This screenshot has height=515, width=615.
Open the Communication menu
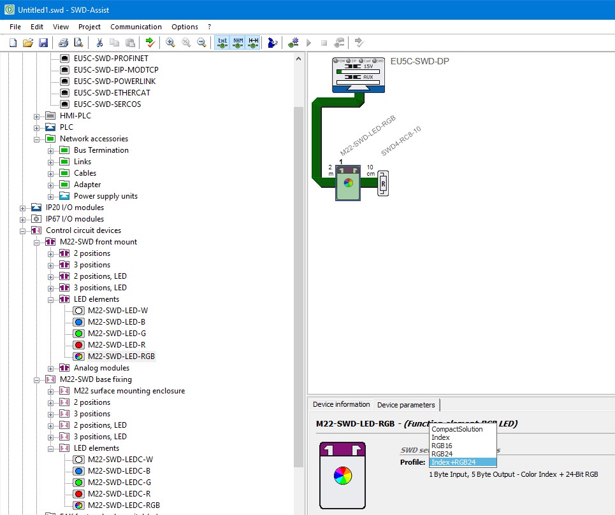point(136,27)
